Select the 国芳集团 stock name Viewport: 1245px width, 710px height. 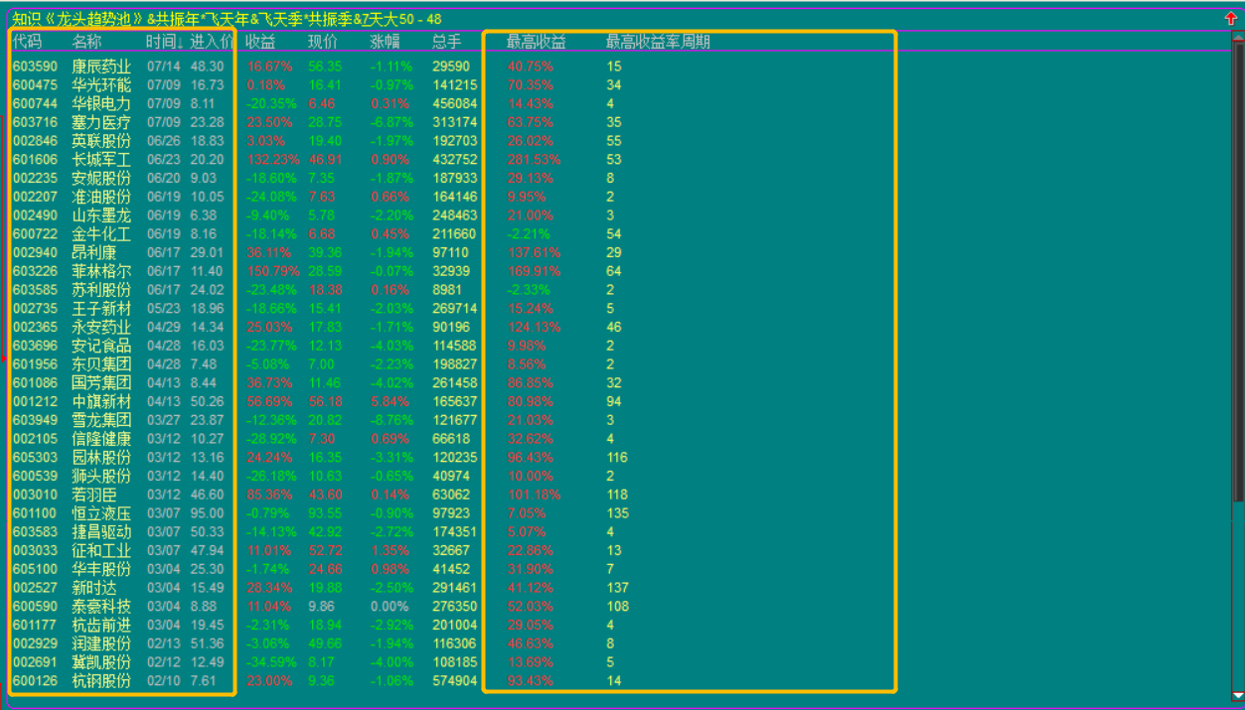tap(101, 383)
